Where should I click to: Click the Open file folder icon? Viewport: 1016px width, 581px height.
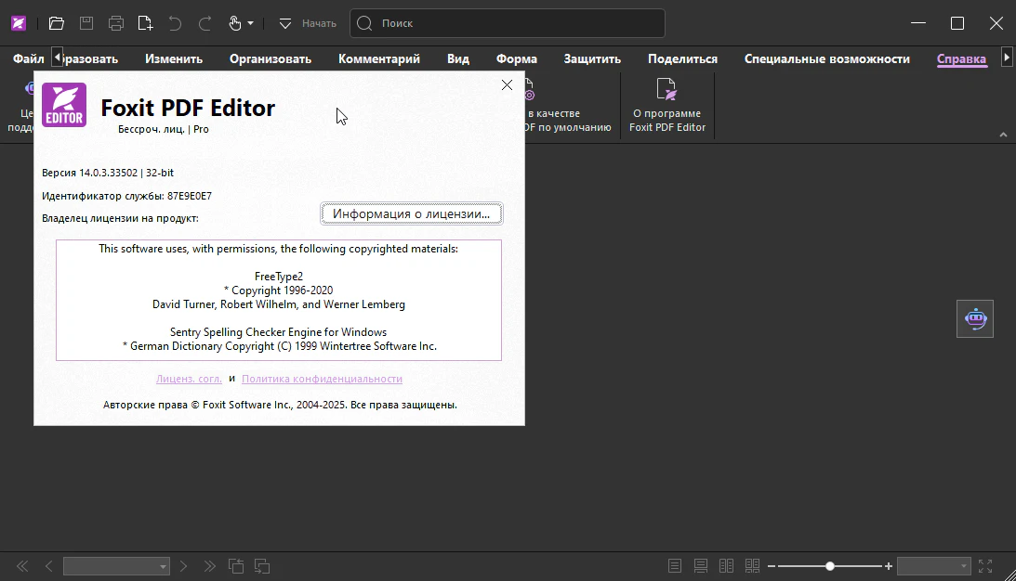[x=57, y=23]
